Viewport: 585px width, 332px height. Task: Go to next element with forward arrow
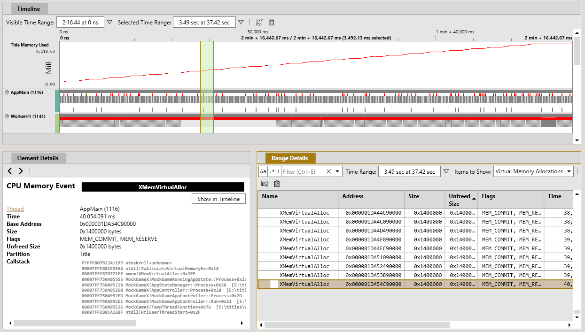click(21, 171)
